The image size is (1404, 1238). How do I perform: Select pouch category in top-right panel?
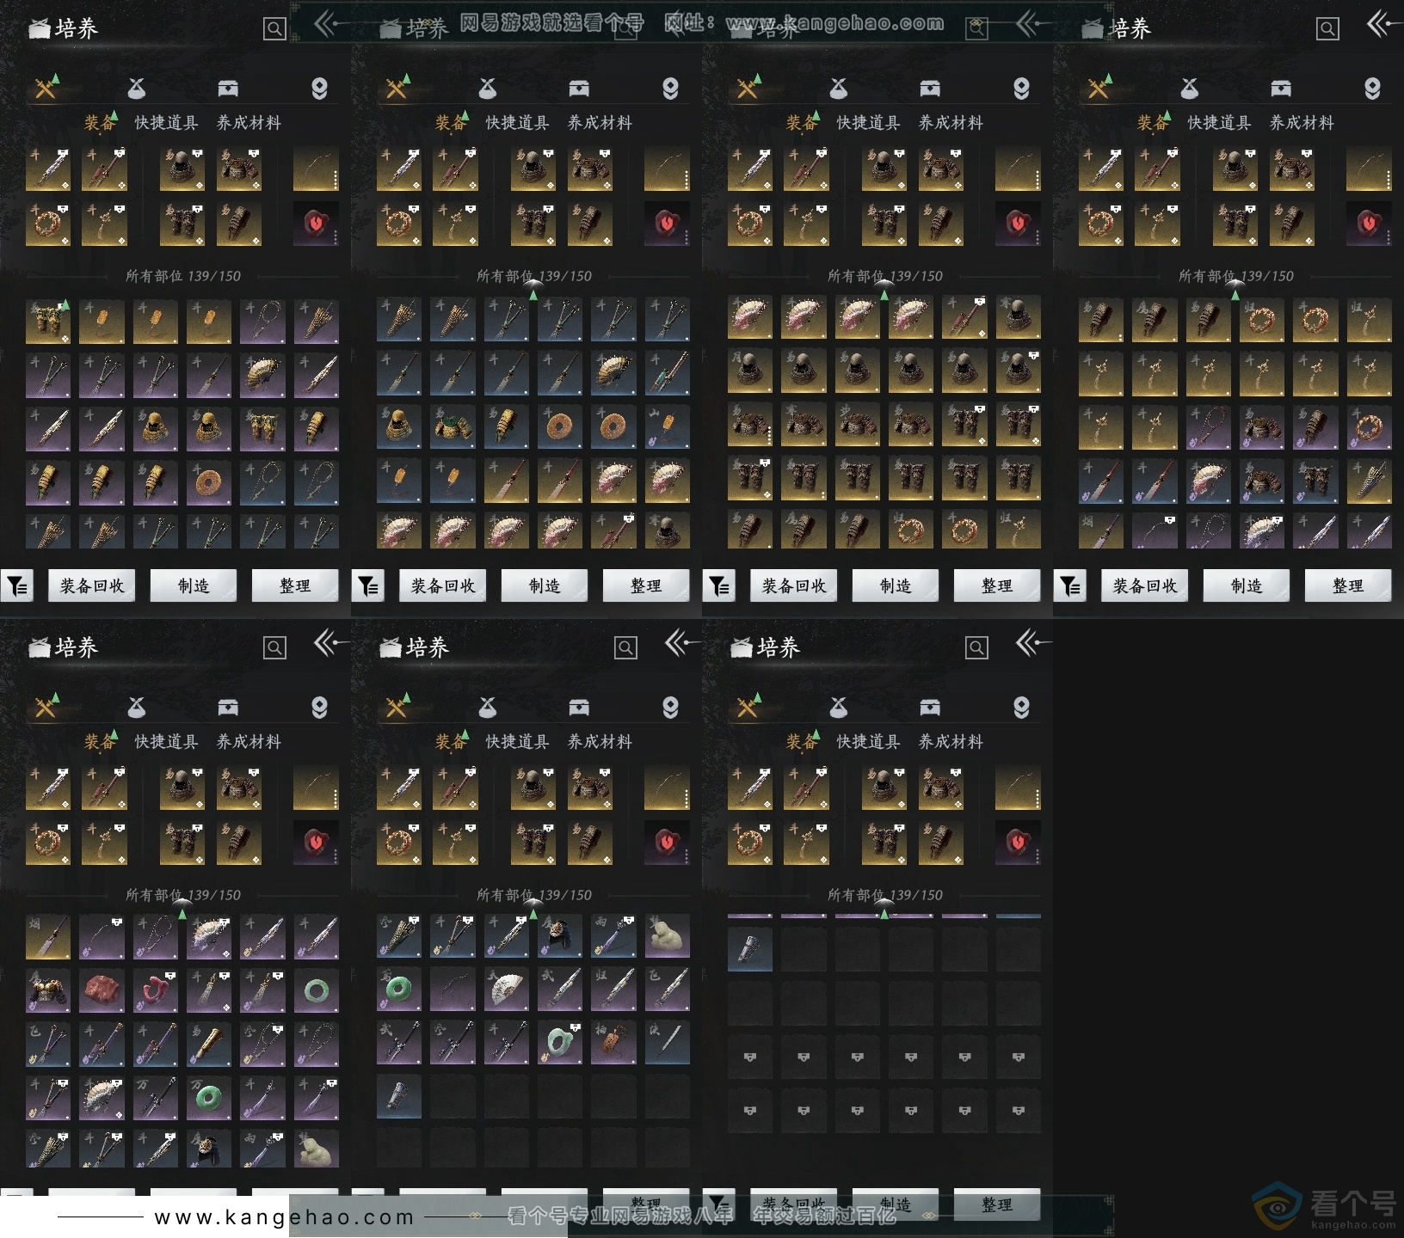pyautogui.click(x=1190, y=88)
